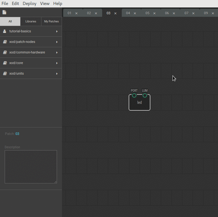218x217 pixels.
Task: Click the xod/core library book icon
Action: pyautogui.click(x=5, y=63)
